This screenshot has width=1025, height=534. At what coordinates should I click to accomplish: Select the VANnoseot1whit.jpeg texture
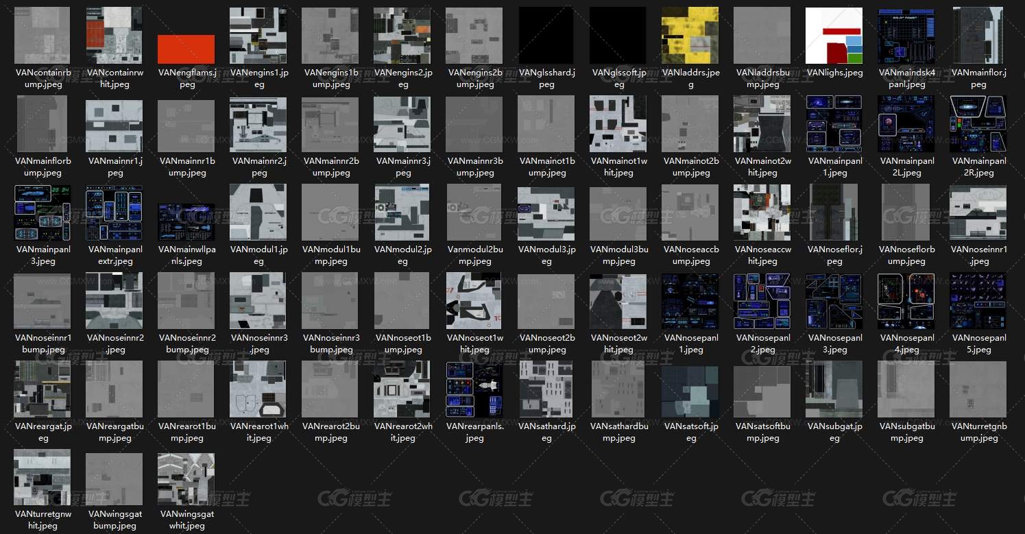tap(474, 301)
